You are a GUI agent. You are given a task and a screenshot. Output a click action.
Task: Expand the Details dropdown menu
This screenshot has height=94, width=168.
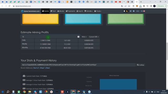click(x=88, y=11)
